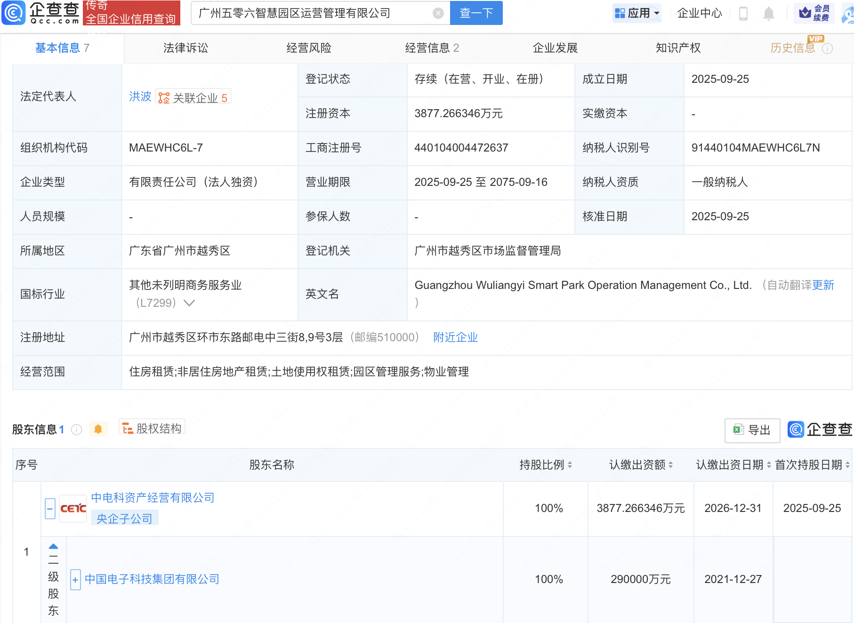Viewport: 854px width, 623px height.
Task: Open the 股权结构 chart
Action: (152, 428)
